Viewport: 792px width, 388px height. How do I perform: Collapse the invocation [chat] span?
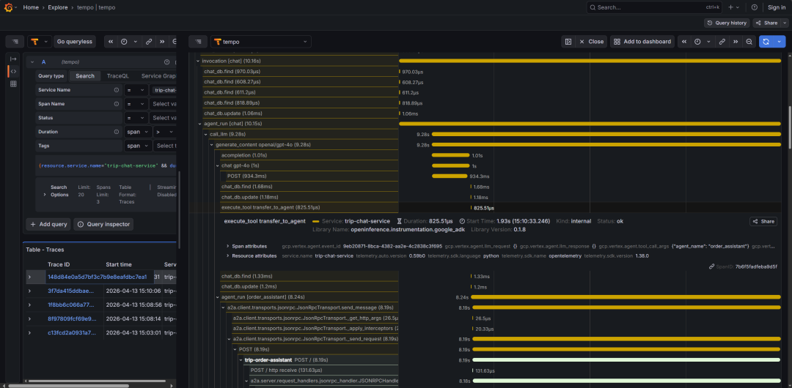(198, 61)
